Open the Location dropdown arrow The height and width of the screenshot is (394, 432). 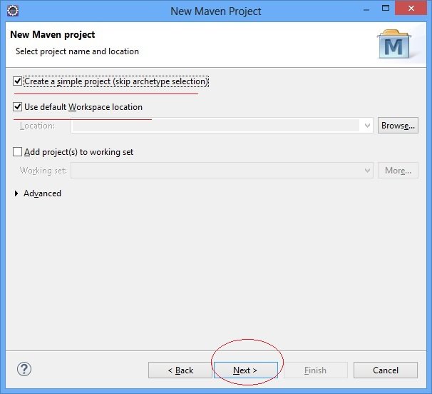tap(367, 126)
